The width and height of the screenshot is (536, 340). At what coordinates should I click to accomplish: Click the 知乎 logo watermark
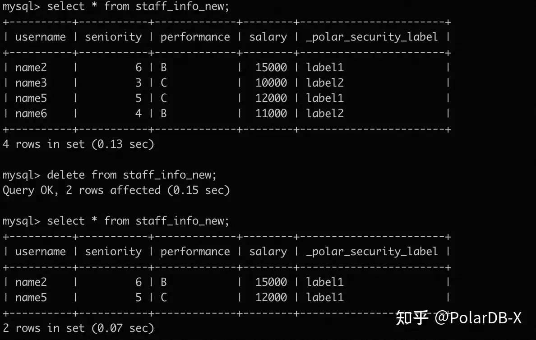(411, 318)
